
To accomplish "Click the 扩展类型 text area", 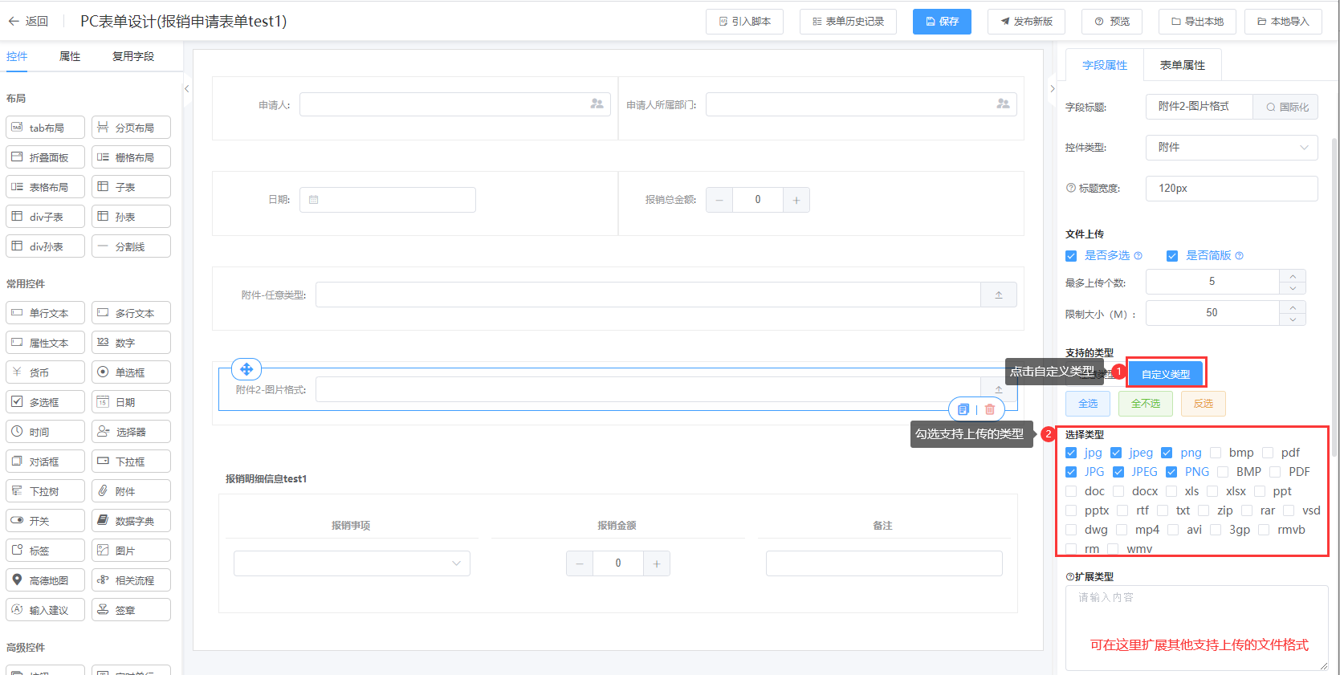I will [1196, 626].
